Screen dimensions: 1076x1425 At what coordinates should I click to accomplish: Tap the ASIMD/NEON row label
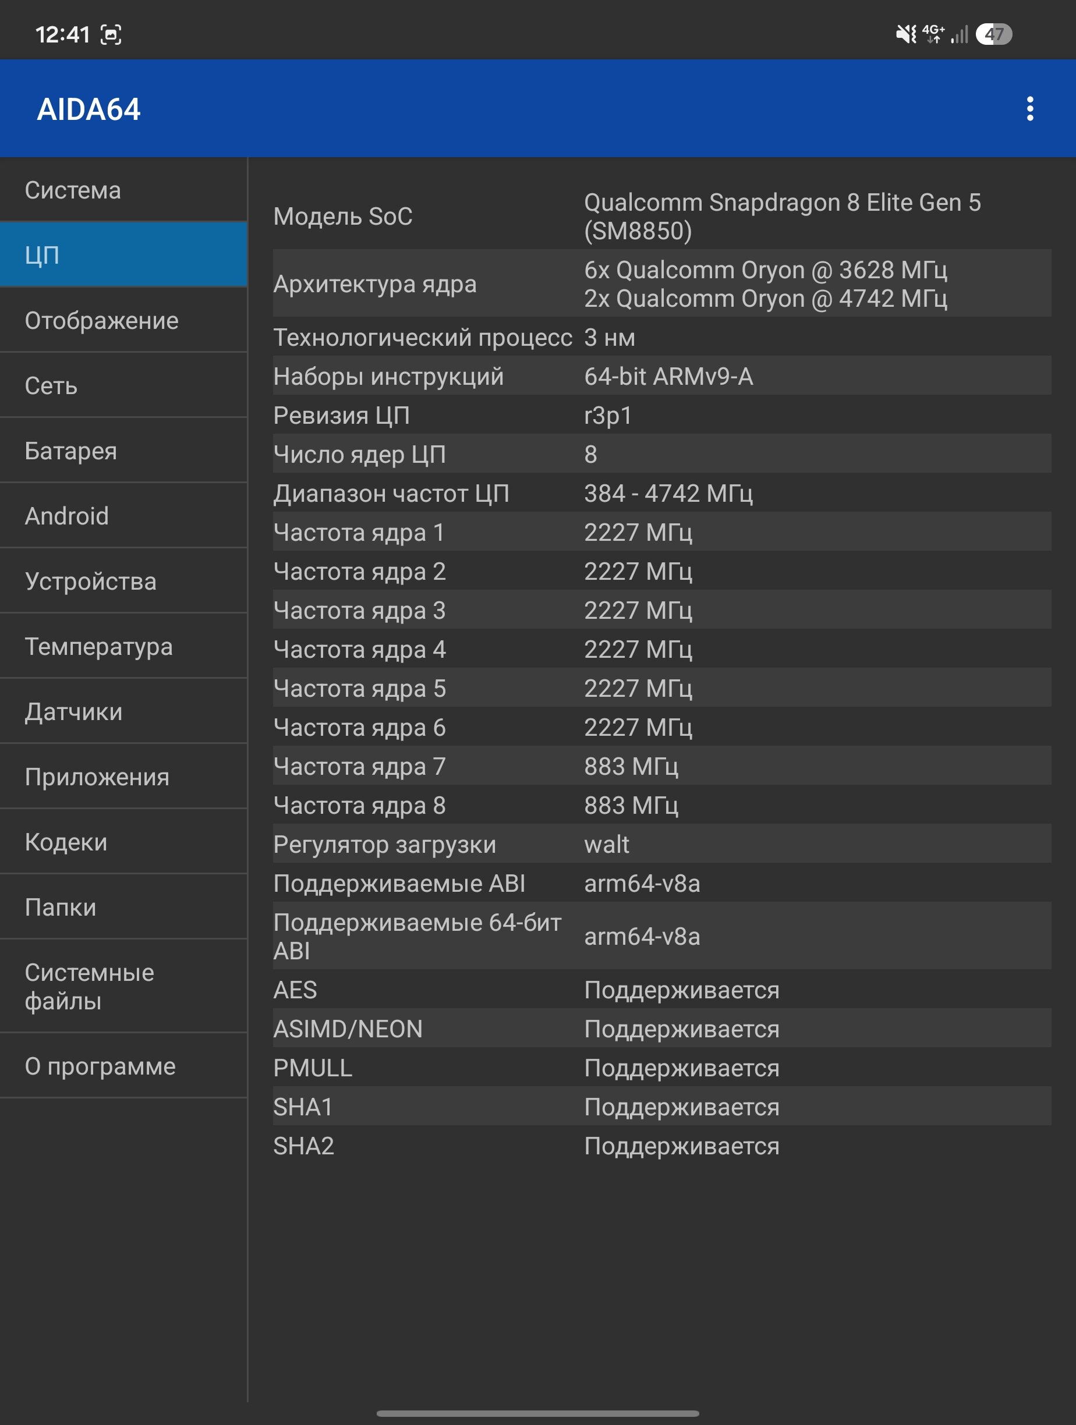pos(348,1029)
